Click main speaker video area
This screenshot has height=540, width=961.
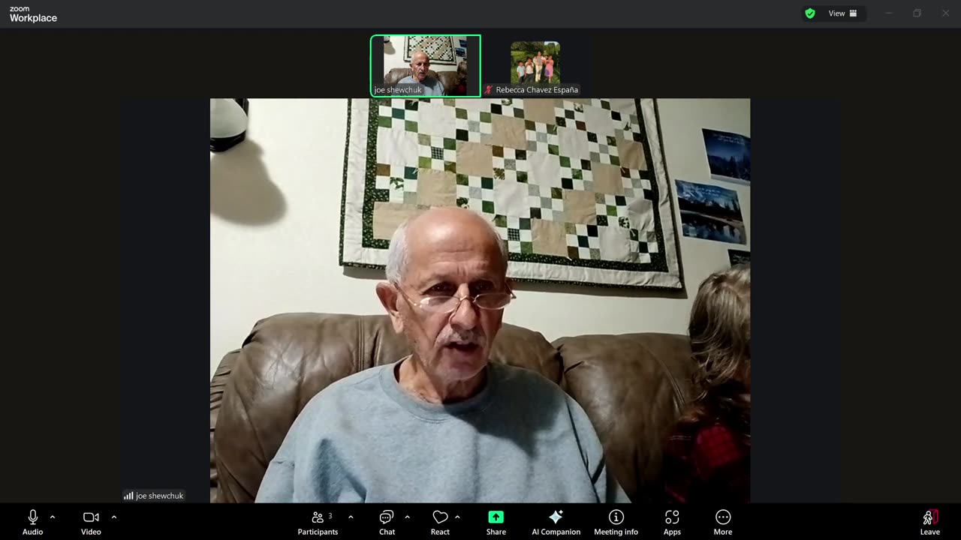click(480, 300)
